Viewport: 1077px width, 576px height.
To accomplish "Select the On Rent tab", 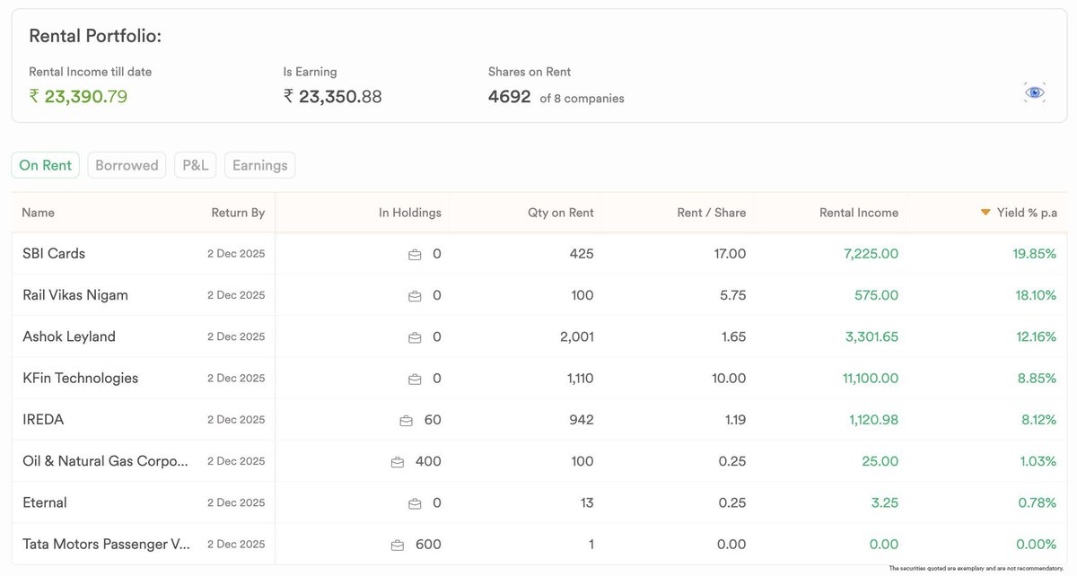I will [x=46, y=165].
